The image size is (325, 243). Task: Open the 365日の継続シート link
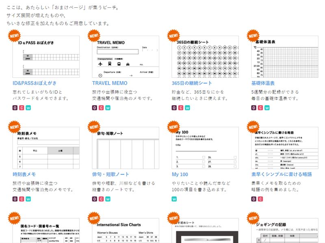click(x=192, y=83)
